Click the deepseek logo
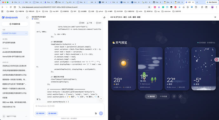Viewport: 219px width, 120px height. coord(10,17)
